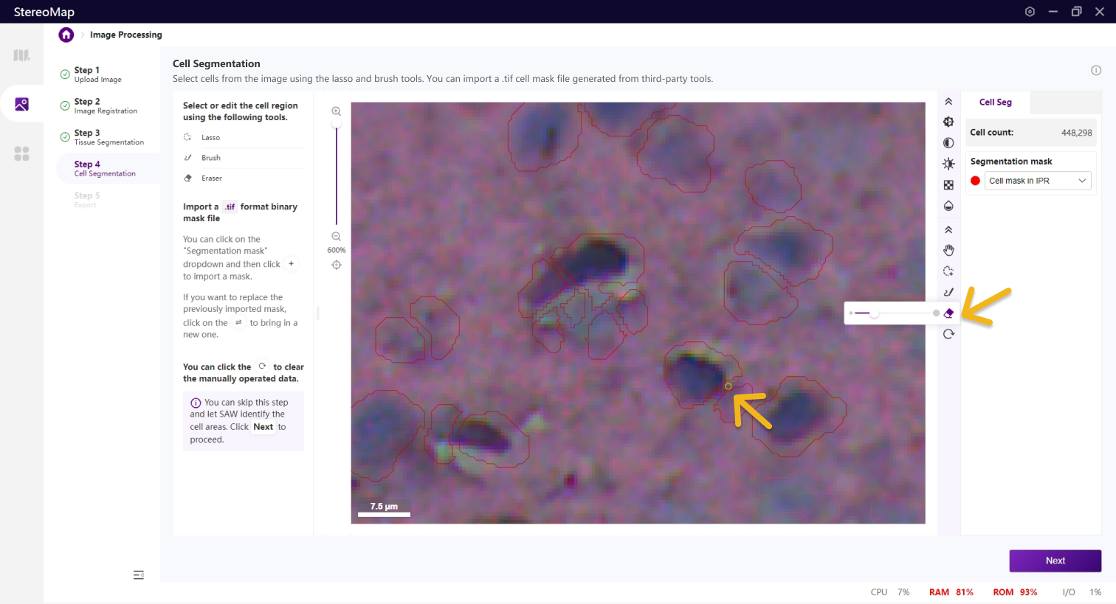This screenshot has width=1116, height=604.
Task: Click the clear manual operations refresh icon
Action: 948,334
